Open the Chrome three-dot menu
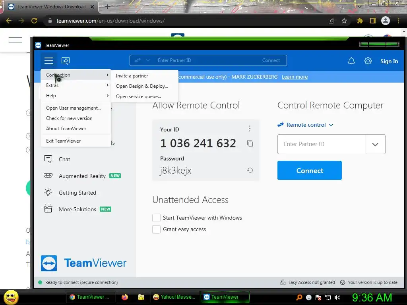 (x=398, y=21)
